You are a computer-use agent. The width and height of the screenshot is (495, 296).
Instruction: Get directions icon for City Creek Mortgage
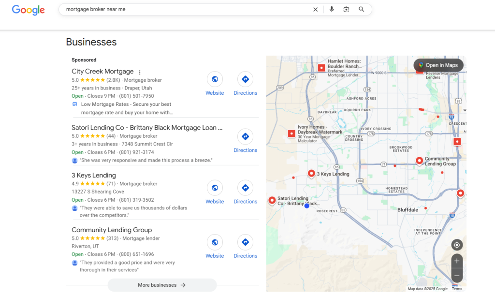click(245, 79)
